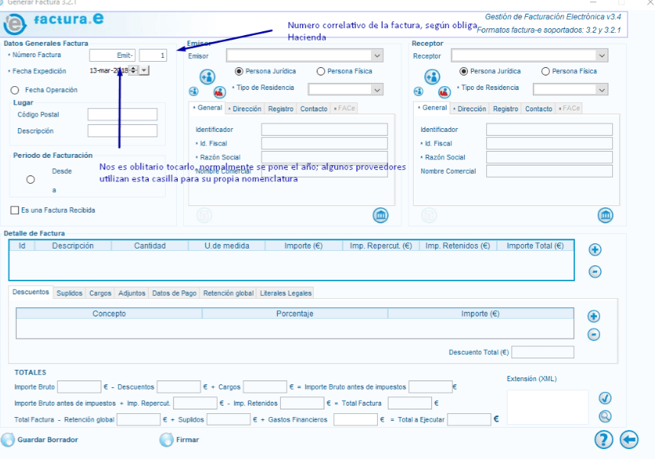Click the blue bank icon under Receptor panel
The height and width of the screenshot is (459, 655).
tap(605, 215)
